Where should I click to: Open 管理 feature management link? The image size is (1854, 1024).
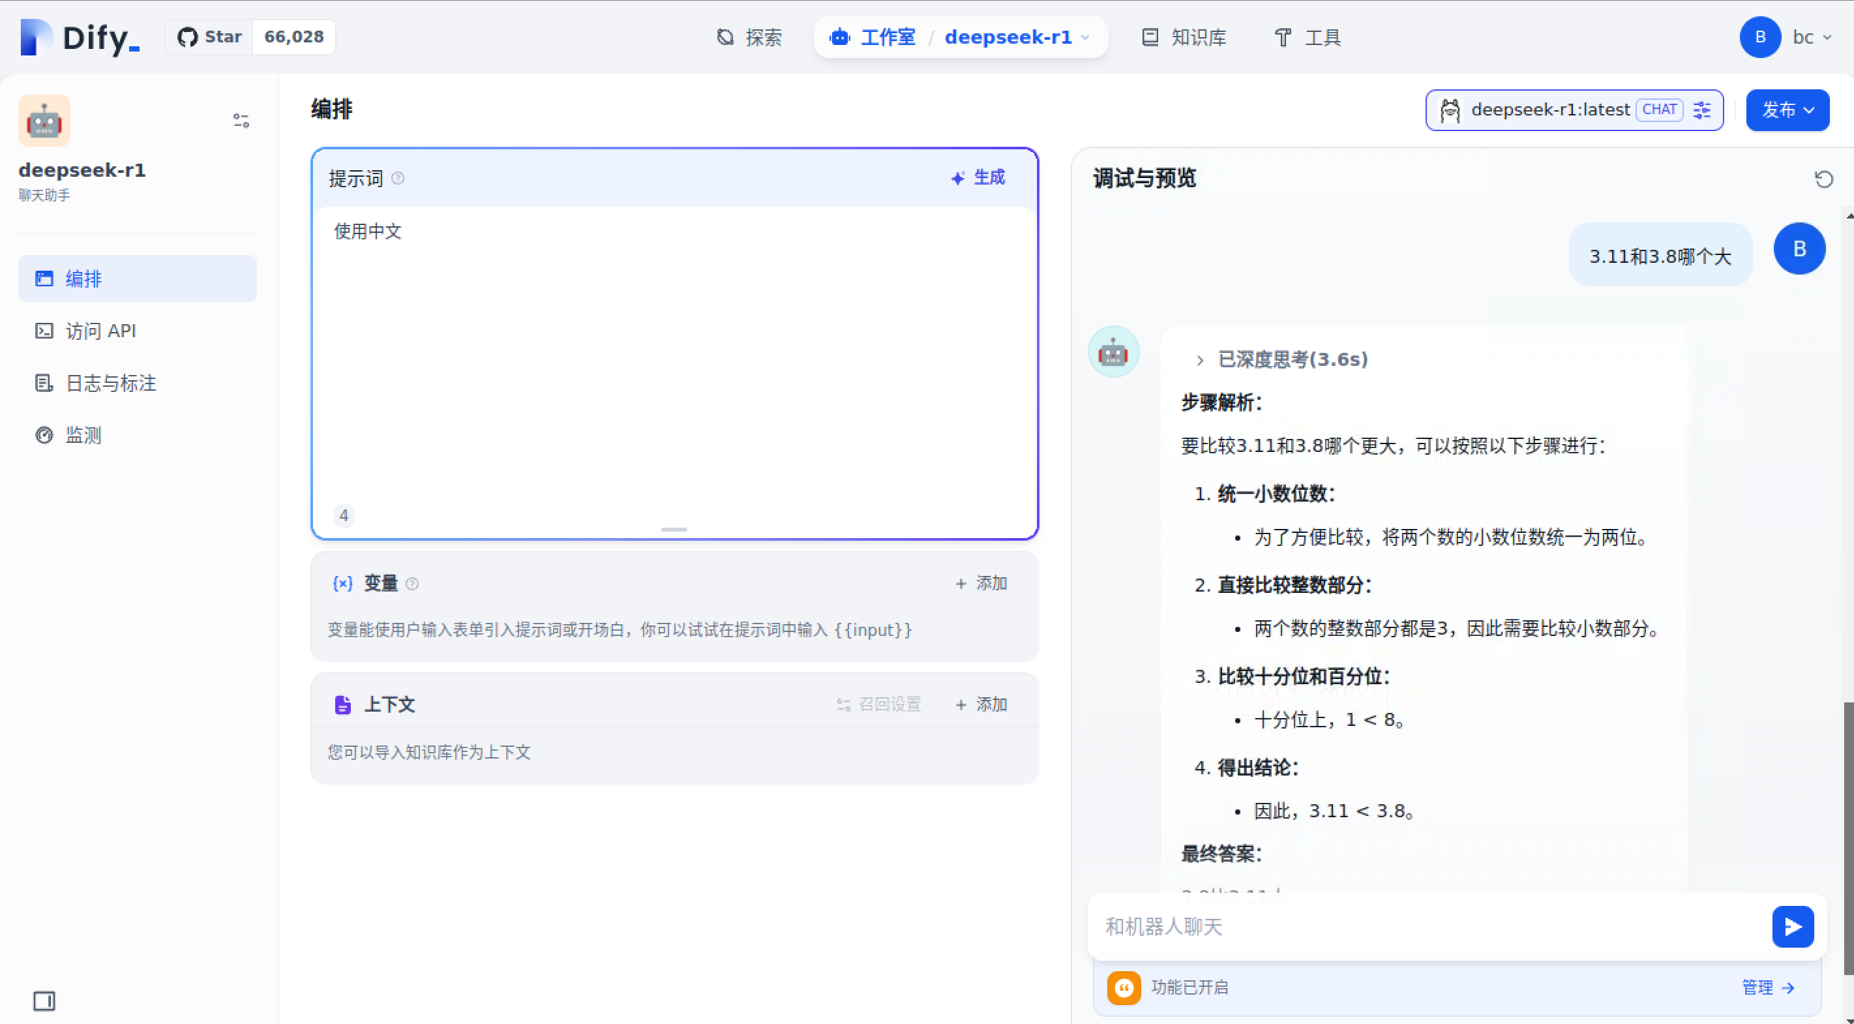click(1769, 987)
